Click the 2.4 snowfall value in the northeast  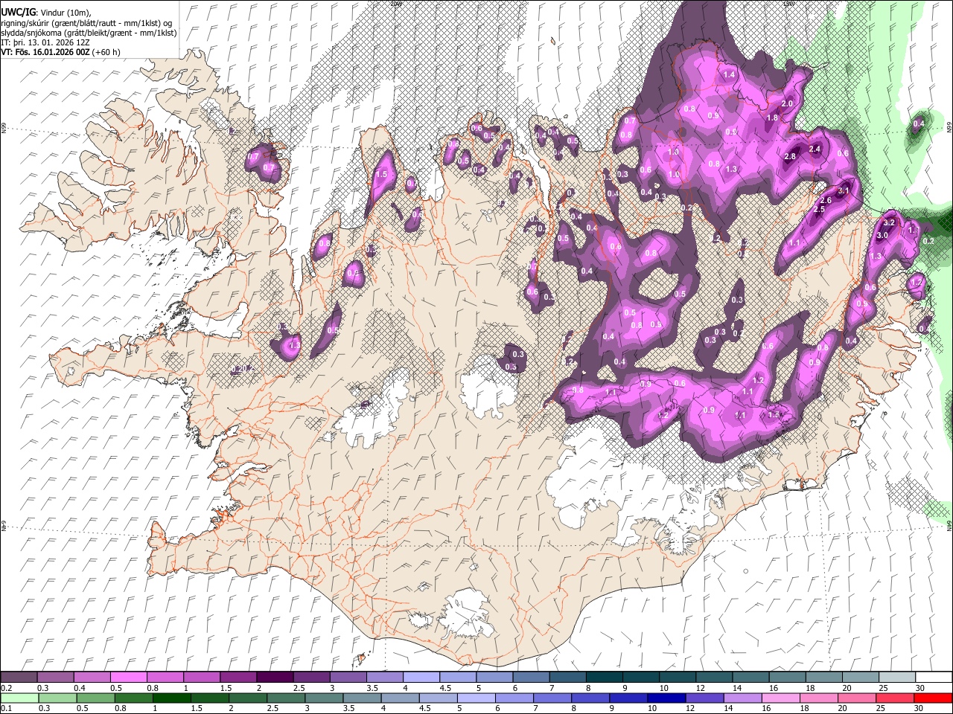pos(815,149)
